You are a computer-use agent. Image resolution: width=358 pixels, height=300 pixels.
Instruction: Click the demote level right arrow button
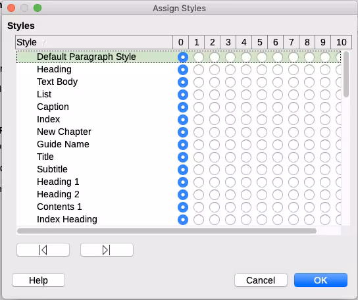(107, 250)
